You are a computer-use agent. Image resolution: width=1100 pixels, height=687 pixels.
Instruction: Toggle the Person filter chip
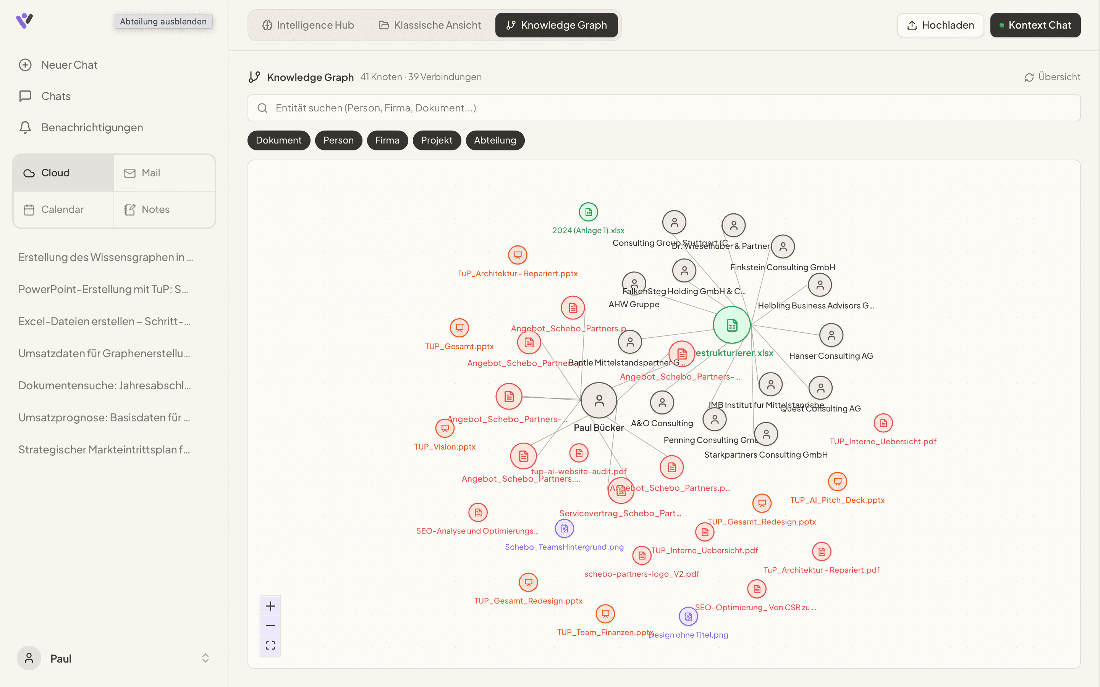pyautogui.click(x=338, y=140)
